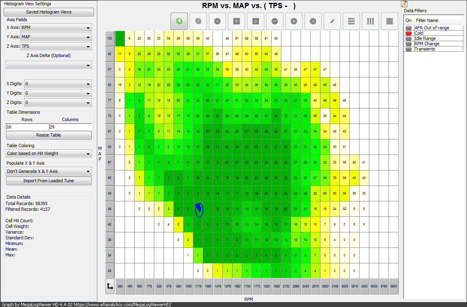467x307 pixels.
Task: Open the Y Axis MAP dropdown
Action: point(56,37)
